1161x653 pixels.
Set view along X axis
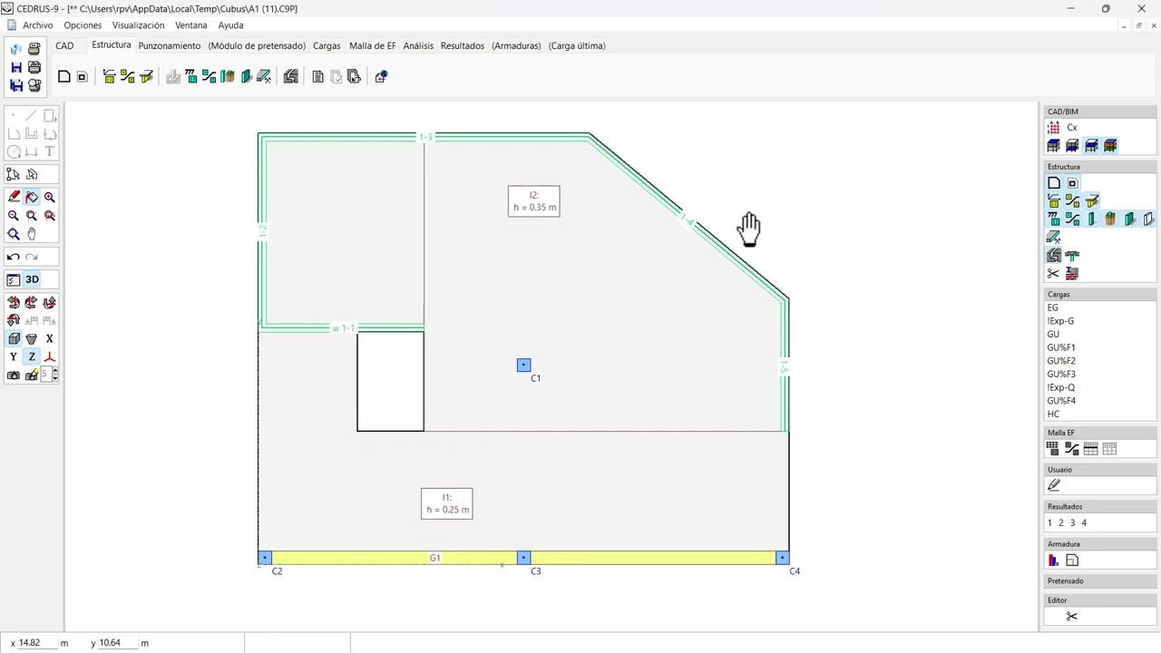(49, 338)
